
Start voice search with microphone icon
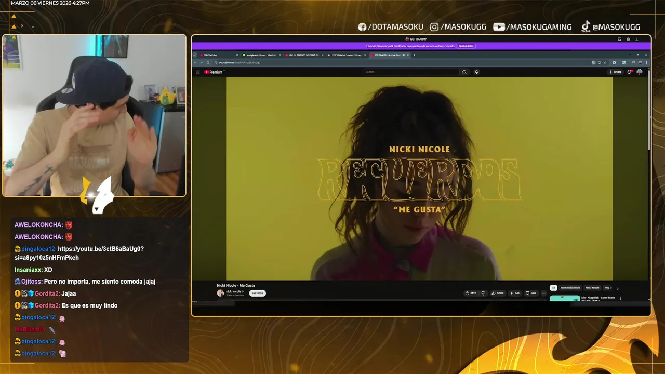coord(476,72)
